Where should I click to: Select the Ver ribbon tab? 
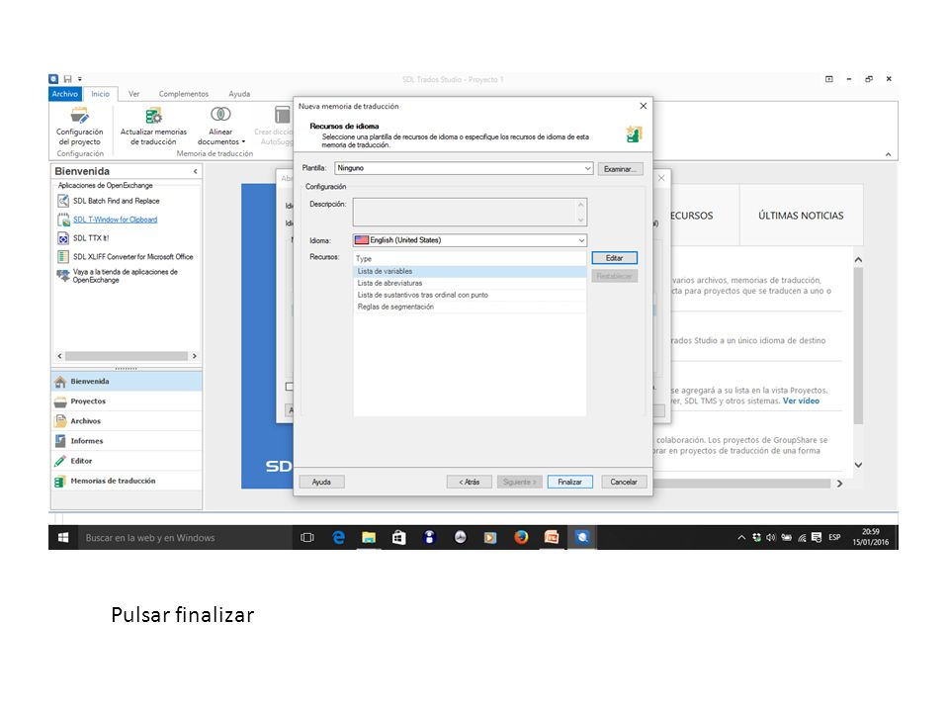(133, 94)
